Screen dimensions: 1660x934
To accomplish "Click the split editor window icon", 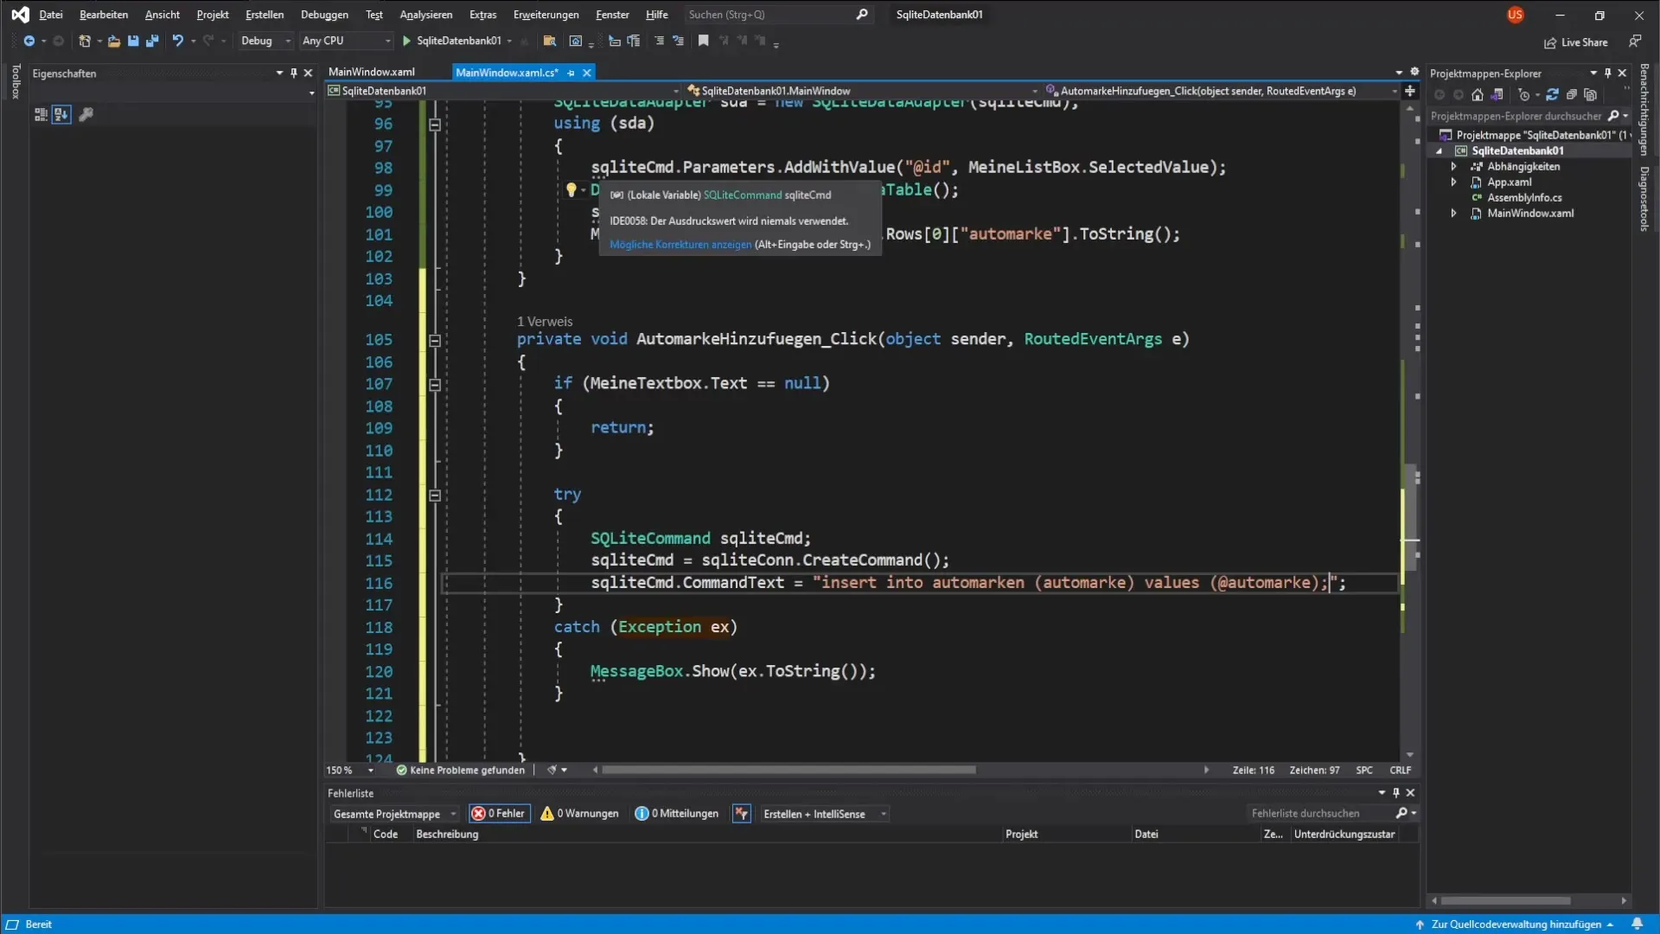I will [x=1410, y=91].
